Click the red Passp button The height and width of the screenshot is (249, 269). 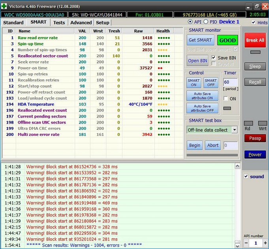click(255, 139)
